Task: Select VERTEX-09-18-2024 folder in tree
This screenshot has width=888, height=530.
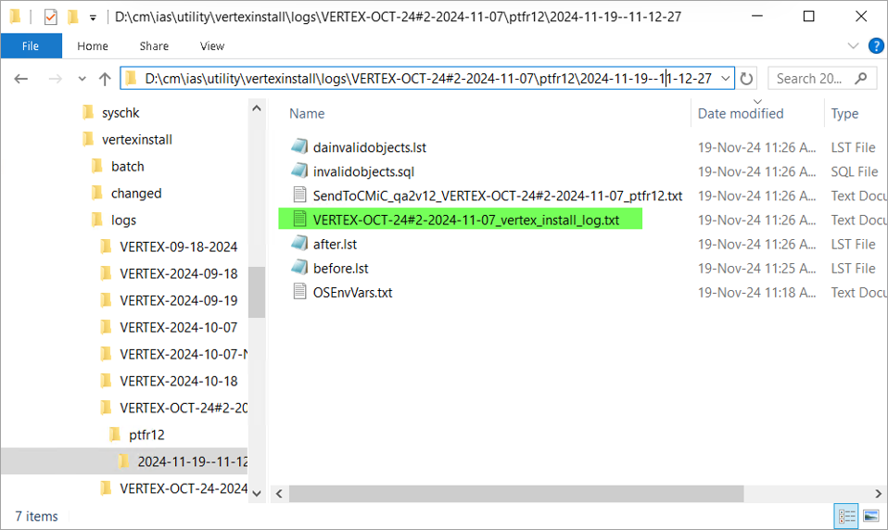Action: pyautogui.click(x=178, y=246)
